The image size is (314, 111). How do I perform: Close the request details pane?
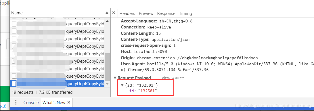114,13
